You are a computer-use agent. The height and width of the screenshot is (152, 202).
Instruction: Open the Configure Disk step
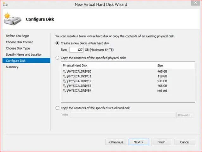click(26, 60)
